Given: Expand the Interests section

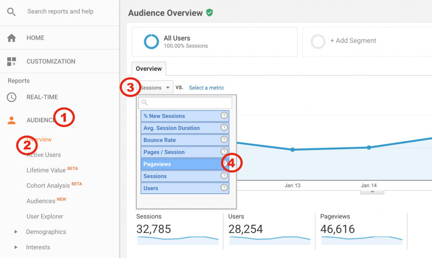Looking at the screenshot, I should 38,247.
